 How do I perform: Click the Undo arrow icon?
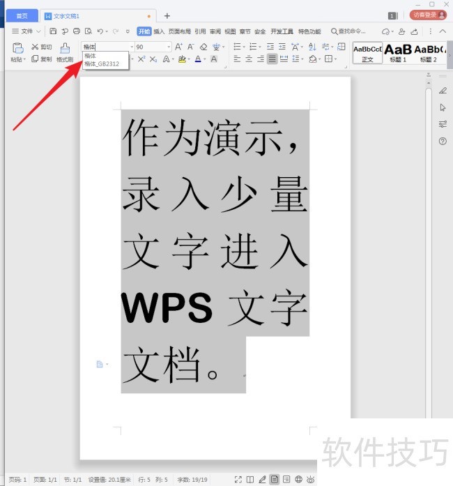(100, 31)
